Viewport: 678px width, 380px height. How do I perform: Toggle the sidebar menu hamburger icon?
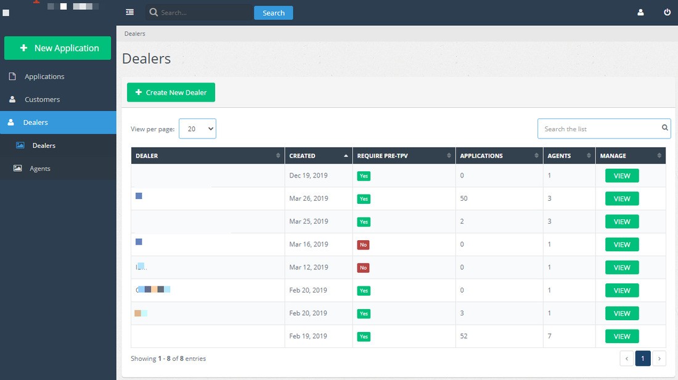click(x=129, y=12)
